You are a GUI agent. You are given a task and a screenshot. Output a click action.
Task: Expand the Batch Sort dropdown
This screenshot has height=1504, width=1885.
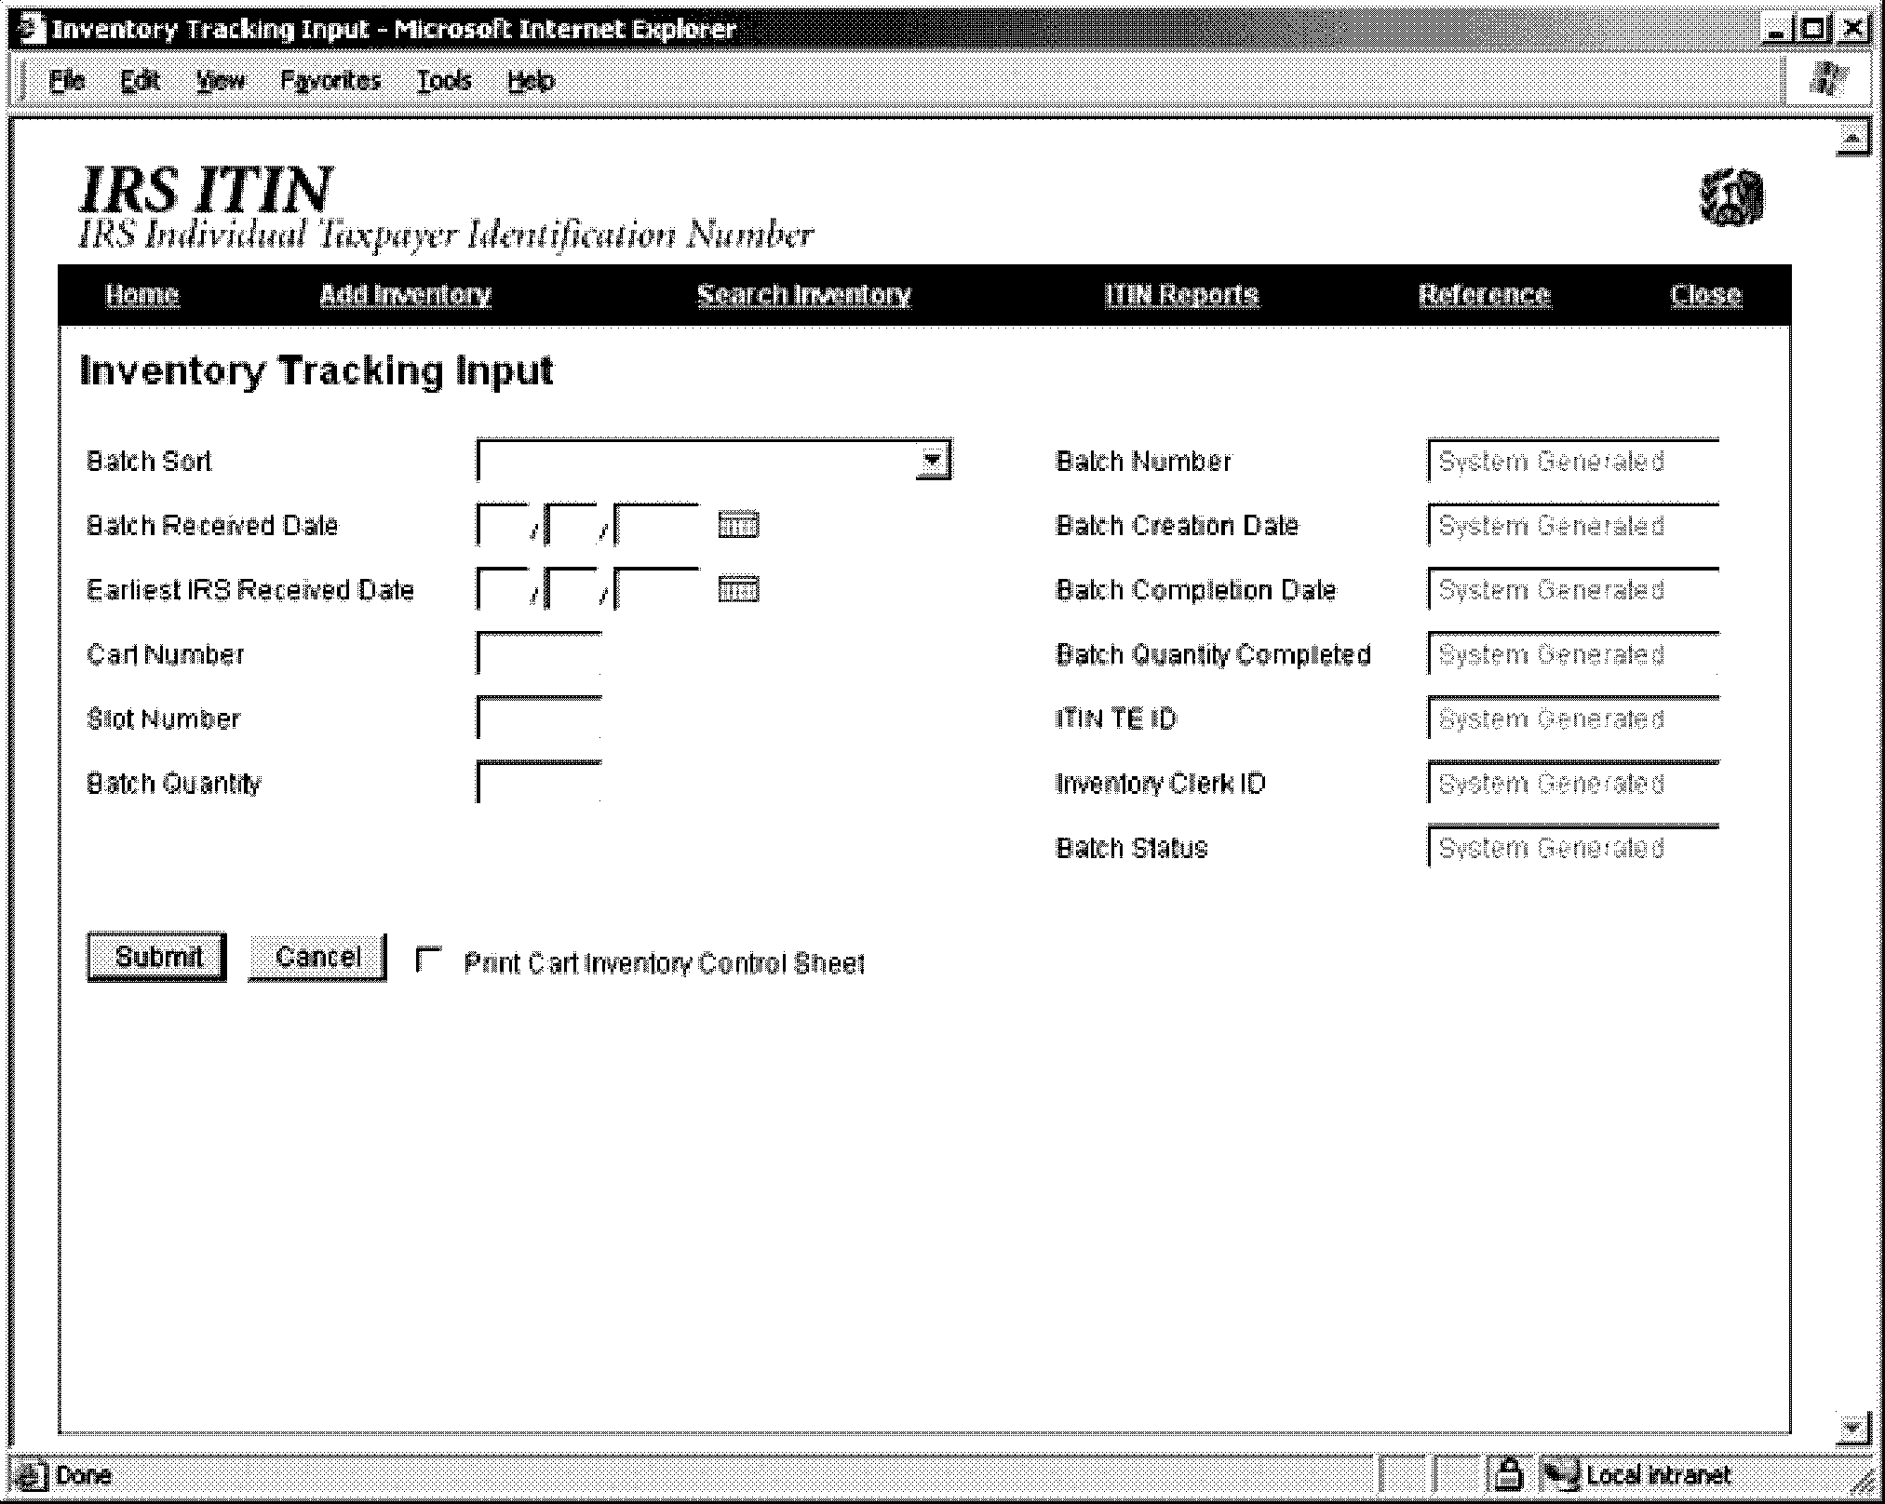tap(932, 460)
